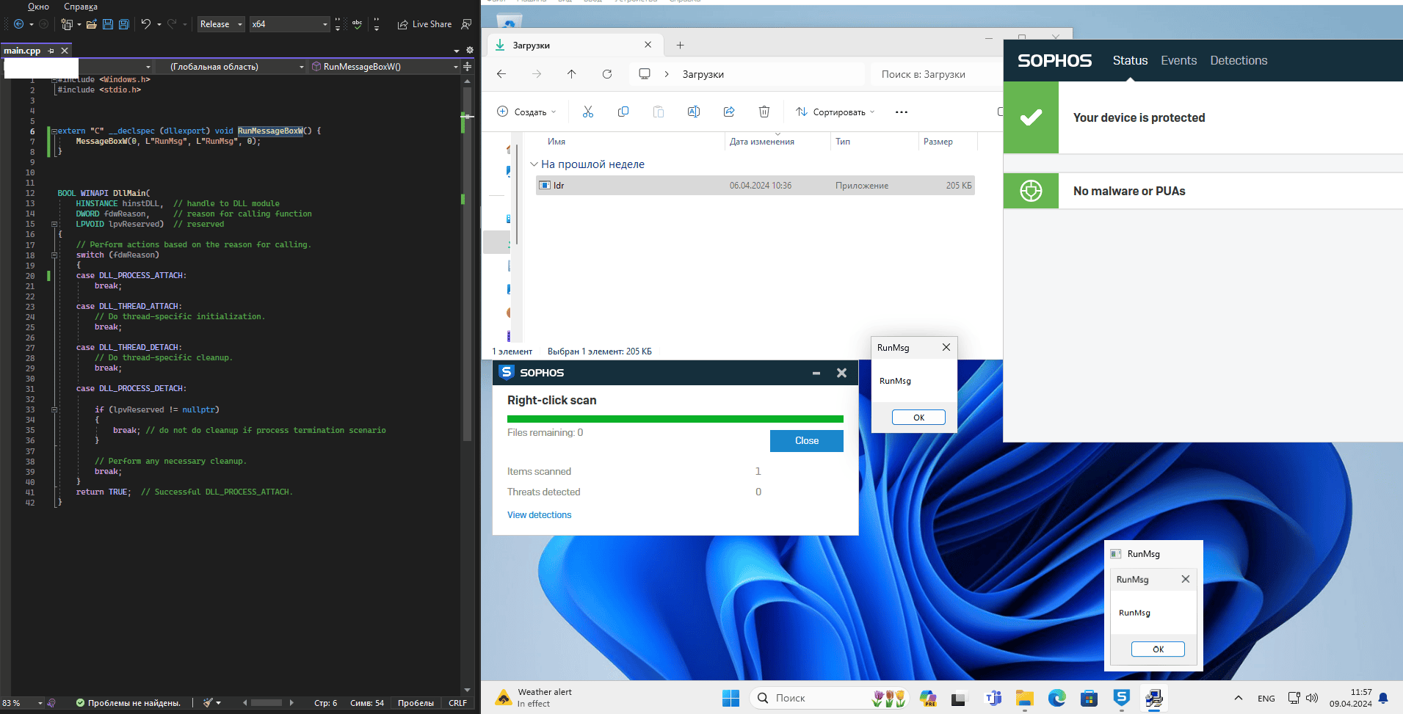Click the Delete trash icon in Explorer toolbar
Screen dimensions: 1403x714
coord(764,112)
